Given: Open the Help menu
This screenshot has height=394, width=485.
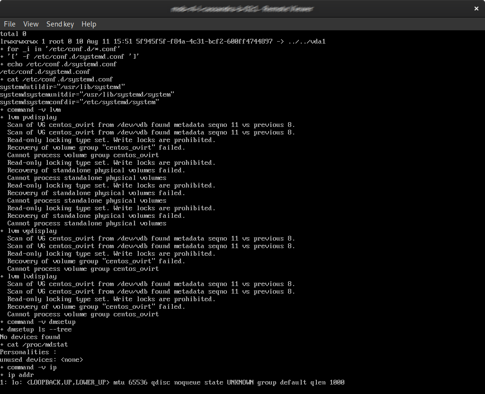Looking at the screenshot, I should 89,24.
